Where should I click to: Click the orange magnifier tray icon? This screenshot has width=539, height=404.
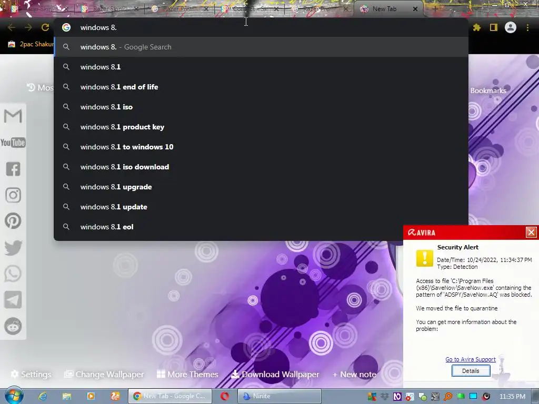click(x=448, y=397)
